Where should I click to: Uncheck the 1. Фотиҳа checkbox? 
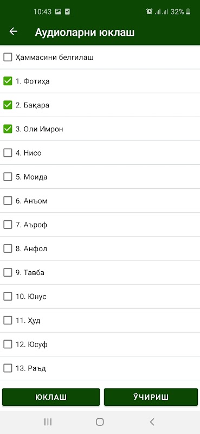pos(8,81)
